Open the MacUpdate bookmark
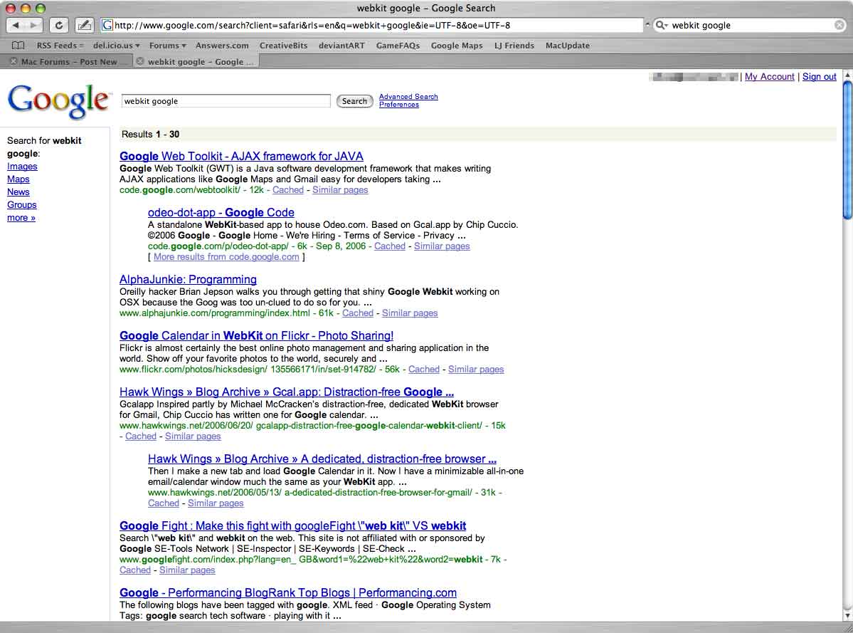The width and height of the screenshot is (853, 633). coord(568,46)
